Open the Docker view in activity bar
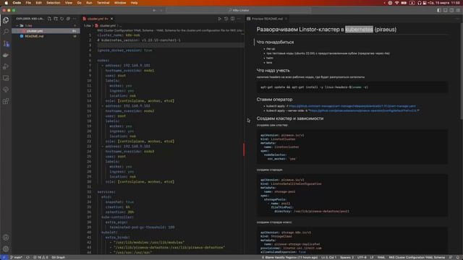Image resolution: width=463 pixels, height=260 pixels. [x=6, y=55]
